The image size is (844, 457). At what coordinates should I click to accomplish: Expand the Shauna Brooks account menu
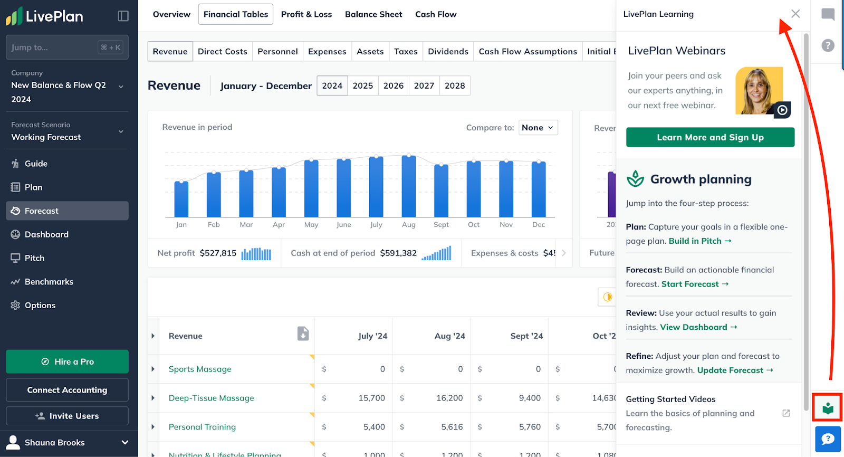click(125, 442)
